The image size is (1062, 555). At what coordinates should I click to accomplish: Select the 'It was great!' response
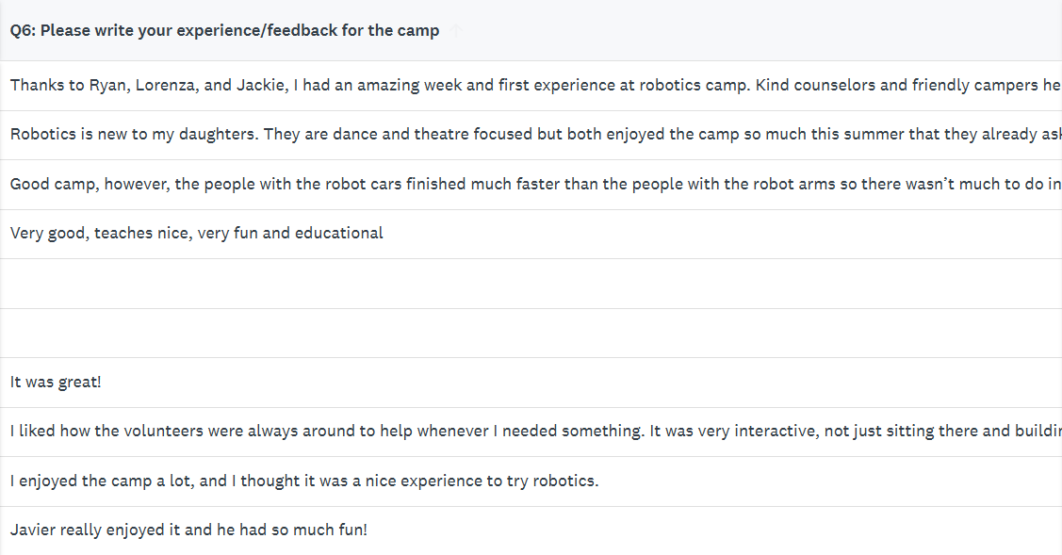(56, 382)
